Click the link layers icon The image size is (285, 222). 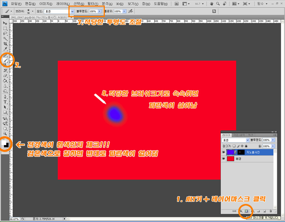(234, 211)
